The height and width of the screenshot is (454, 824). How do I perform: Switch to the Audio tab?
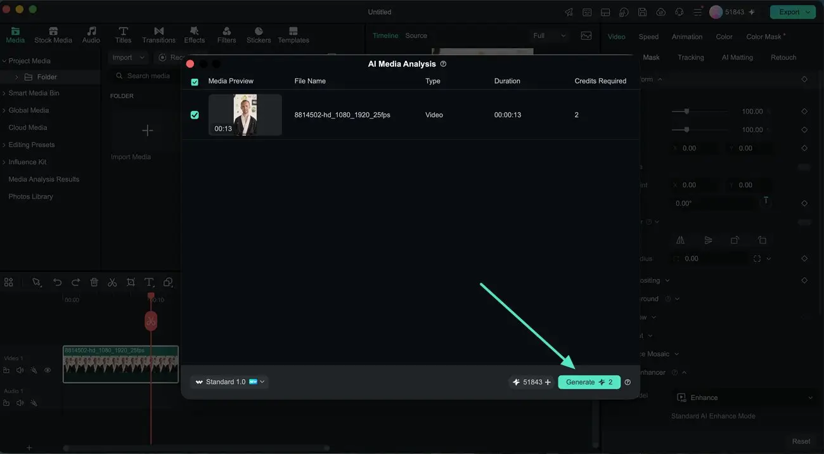tap(91, 35)
